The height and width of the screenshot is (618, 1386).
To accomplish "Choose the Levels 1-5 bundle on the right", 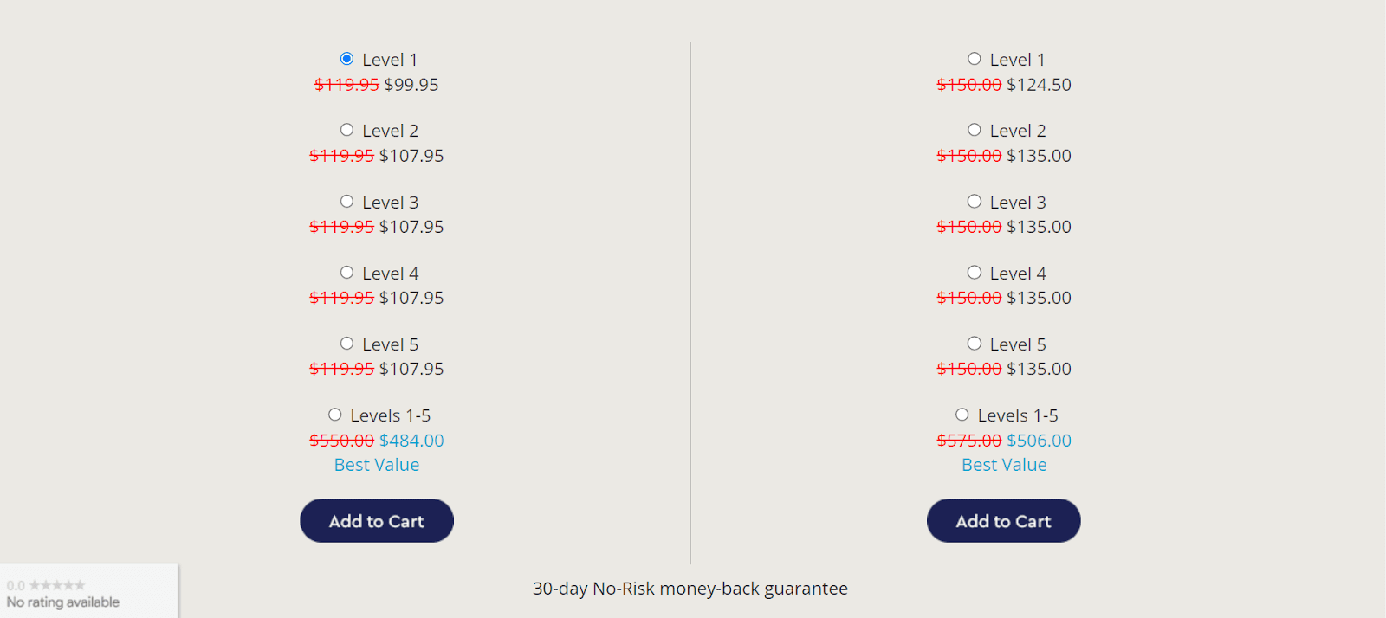I will 962,414.
